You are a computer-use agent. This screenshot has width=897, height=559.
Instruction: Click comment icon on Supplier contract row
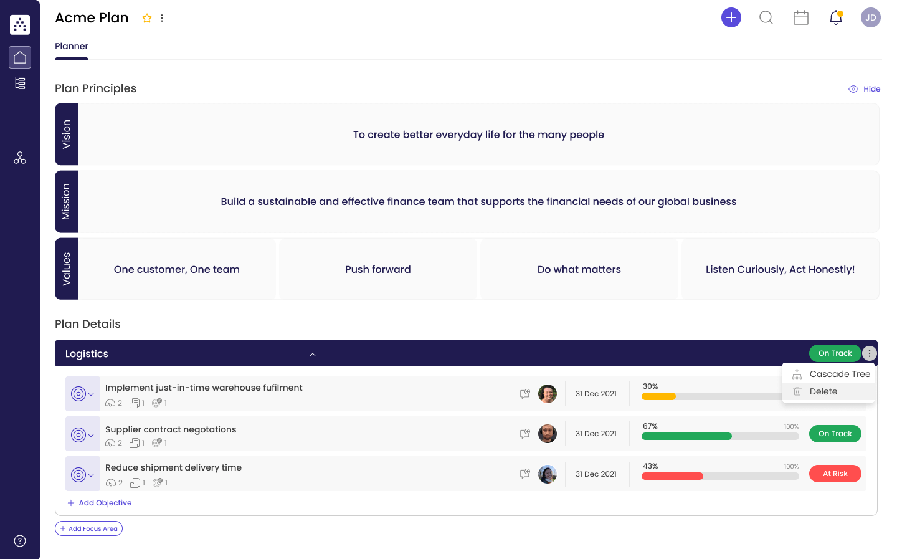(525, 434)
